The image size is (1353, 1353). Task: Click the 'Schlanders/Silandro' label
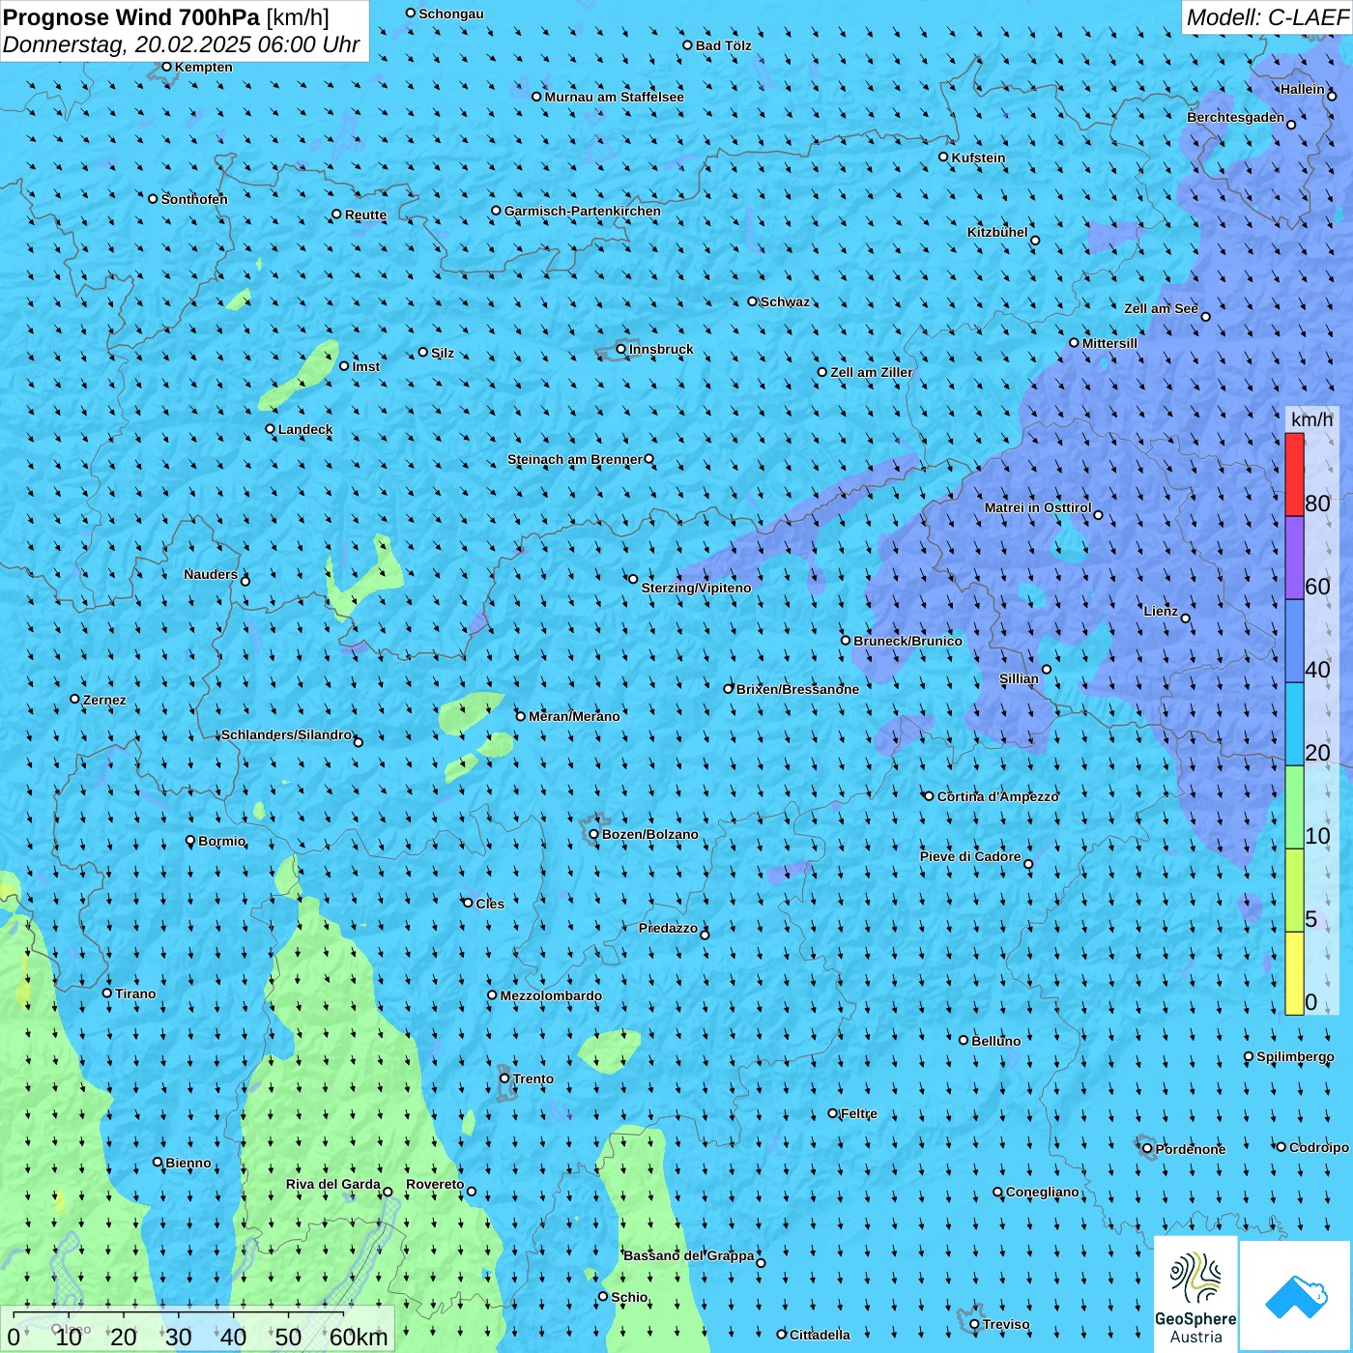coord(287,734)
